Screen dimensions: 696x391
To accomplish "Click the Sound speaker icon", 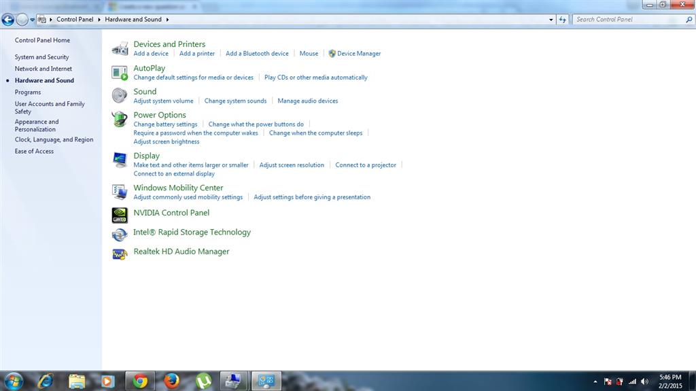I will click(120, 95).
